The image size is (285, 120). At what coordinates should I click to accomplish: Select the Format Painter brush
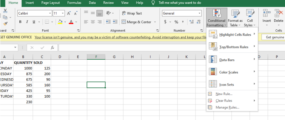[x=5, y=23]
